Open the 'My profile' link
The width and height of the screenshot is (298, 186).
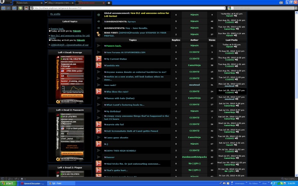point(55,14)
